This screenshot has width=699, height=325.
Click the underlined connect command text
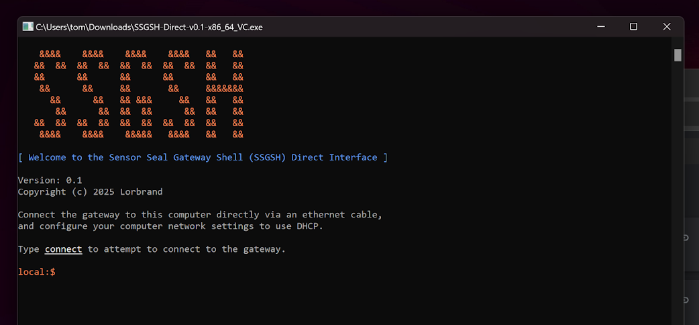pos(63,249)
